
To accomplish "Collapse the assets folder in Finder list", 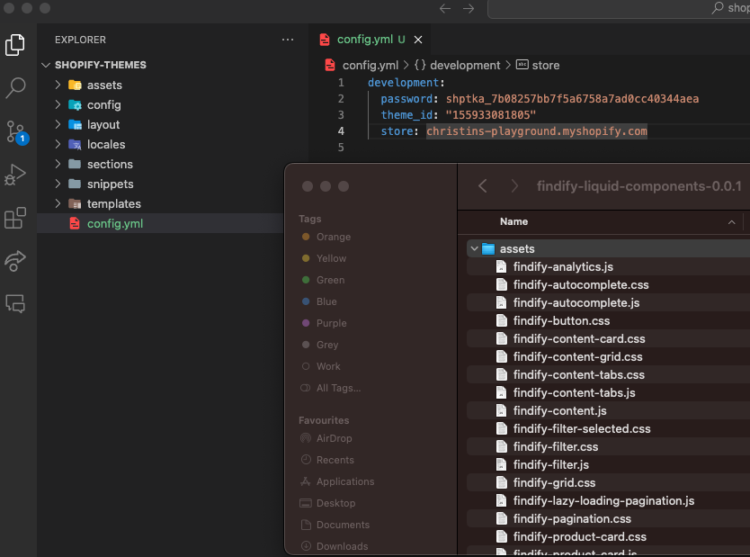I will 473,248.
